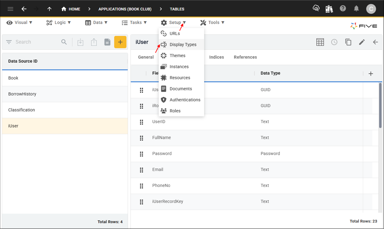Viewport: 384px width, 229px height.
Task: Select the Classification table row
Action: (65, 110)
